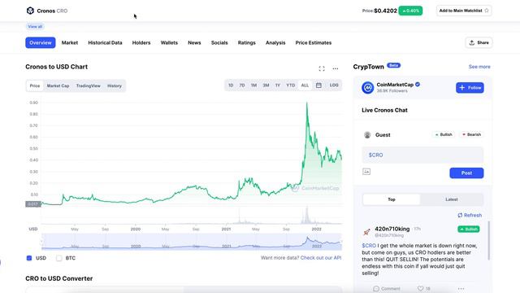The width and height of the screenshot is (520, 293).
Task: Select the Bearish sentiment option
Action: [471, 134]
